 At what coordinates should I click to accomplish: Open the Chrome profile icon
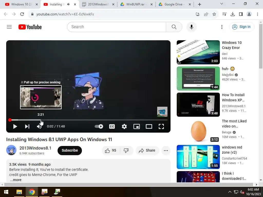click(249, 14)
